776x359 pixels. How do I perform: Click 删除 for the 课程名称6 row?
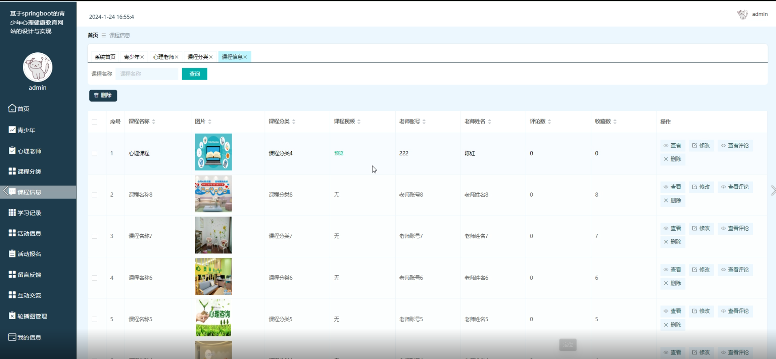pos(672,283)
